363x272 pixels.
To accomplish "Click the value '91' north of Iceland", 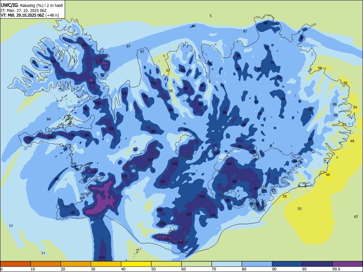I will coord(194,26).
